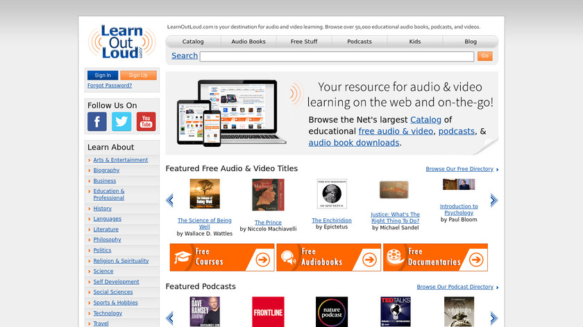
Task: Select Religion & Spirituality category
Action: click(121, 261)
